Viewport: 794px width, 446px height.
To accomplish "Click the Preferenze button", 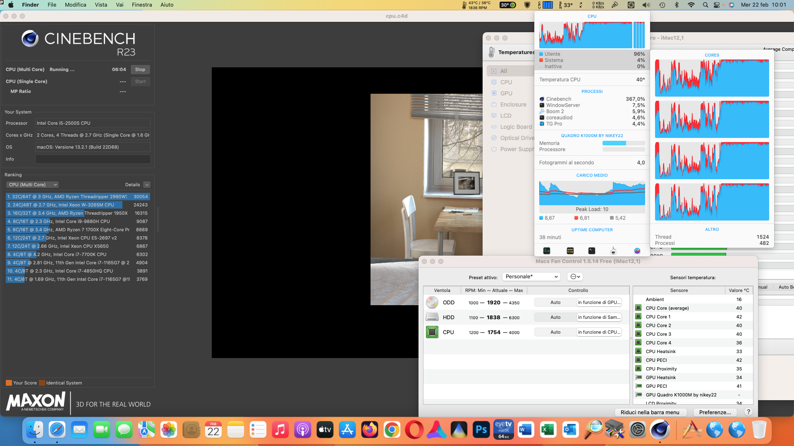I will (x=715, y=412).
